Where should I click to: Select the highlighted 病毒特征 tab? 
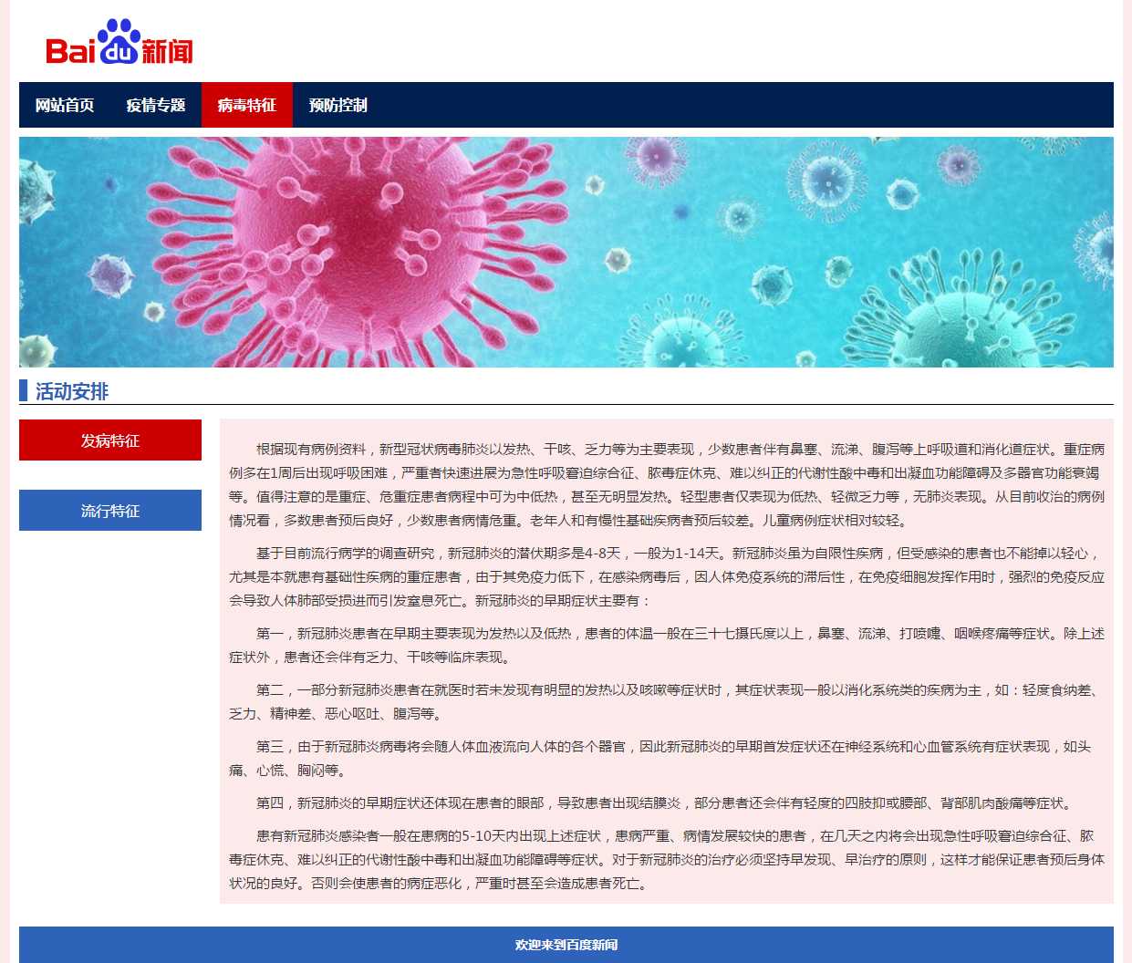pyautogui.click(x=247, y=105)
